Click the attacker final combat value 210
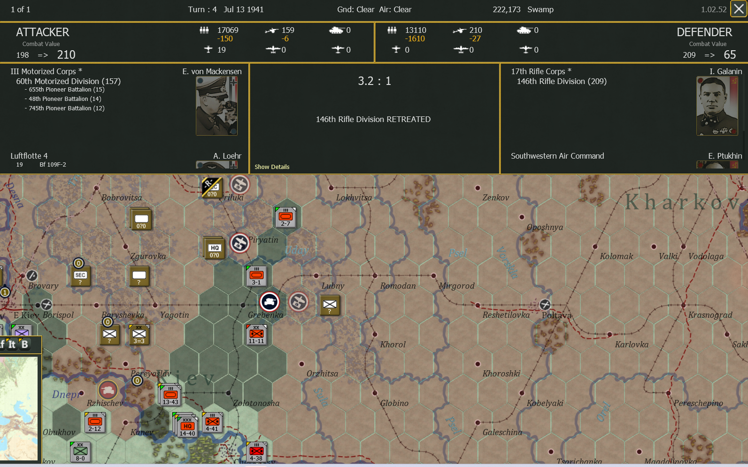Image resolution: width=748 pixels, height=467 pixels. [x=66, y=55]
